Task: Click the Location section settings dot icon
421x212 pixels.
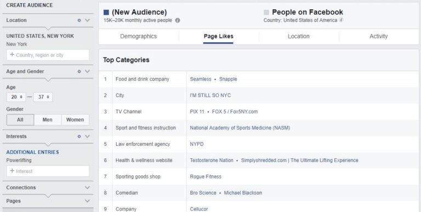Action: tap(79, 20)
